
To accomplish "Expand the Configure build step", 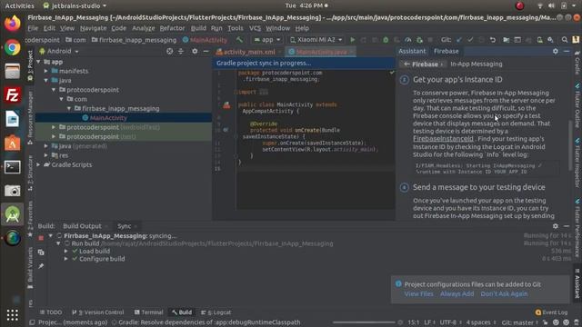I will click(66, 259).
